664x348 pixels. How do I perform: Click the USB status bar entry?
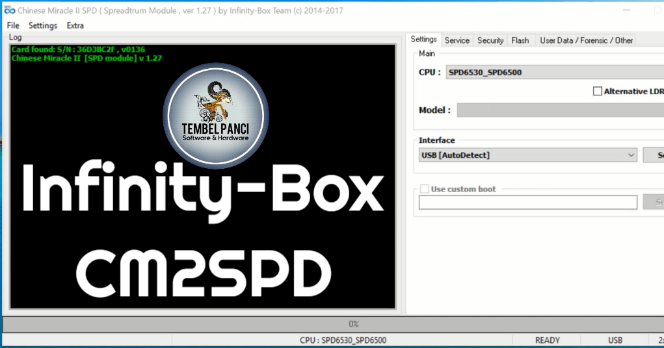pyautogui.click(x=615, y=340)
